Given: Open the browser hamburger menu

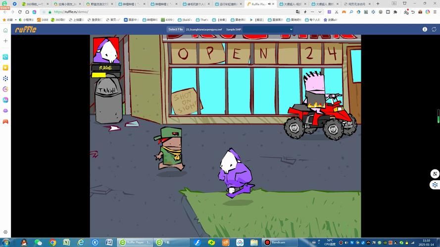Looking at the screenshot, I should [435, 12].
